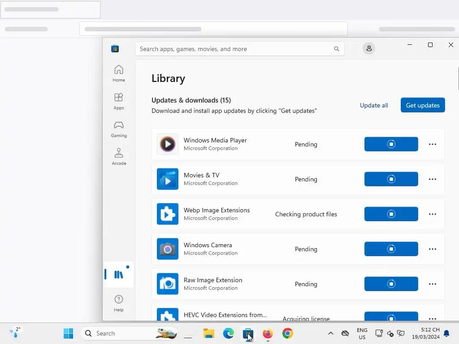Open Google Chrome from the taskbar
Screen dimensions: 459x344
pyautogui.click(x=287, y=333)
